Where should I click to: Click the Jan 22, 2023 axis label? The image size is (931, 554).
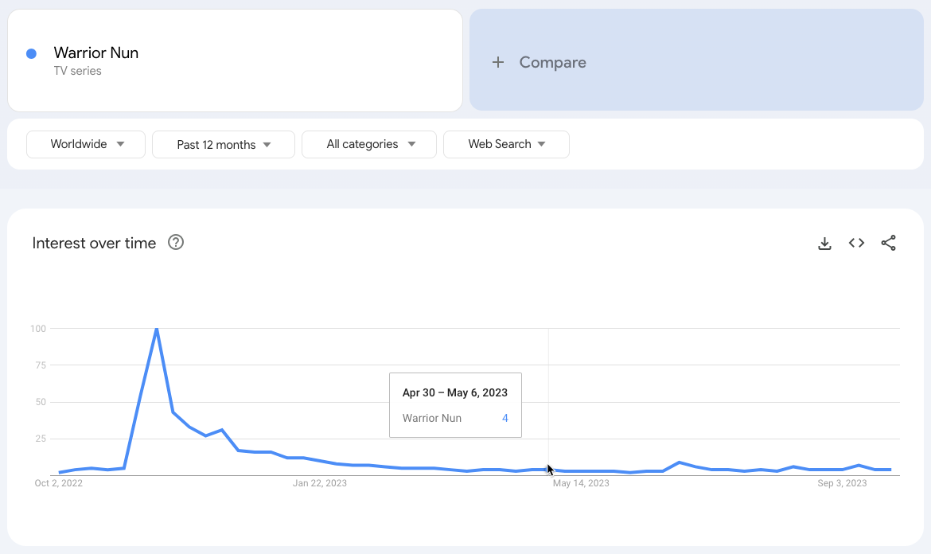point(319,482)
